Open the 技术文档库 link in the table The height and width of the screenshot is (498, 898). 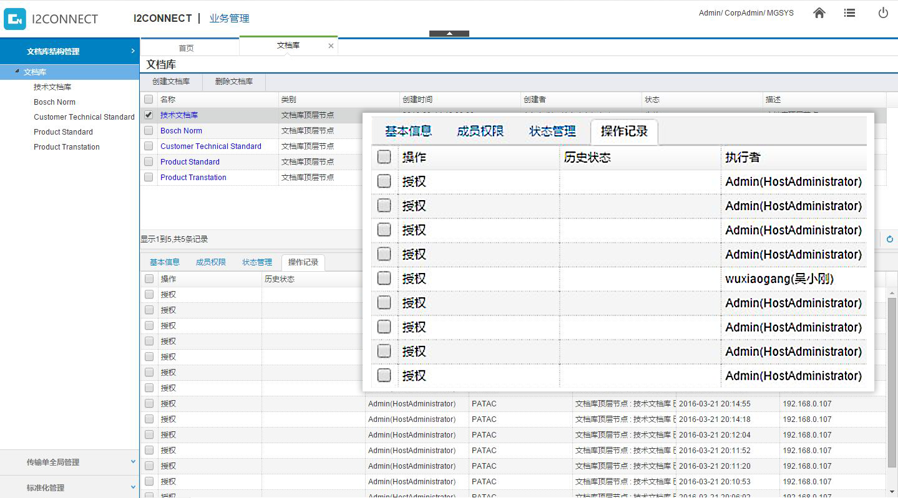coord(179,115)
